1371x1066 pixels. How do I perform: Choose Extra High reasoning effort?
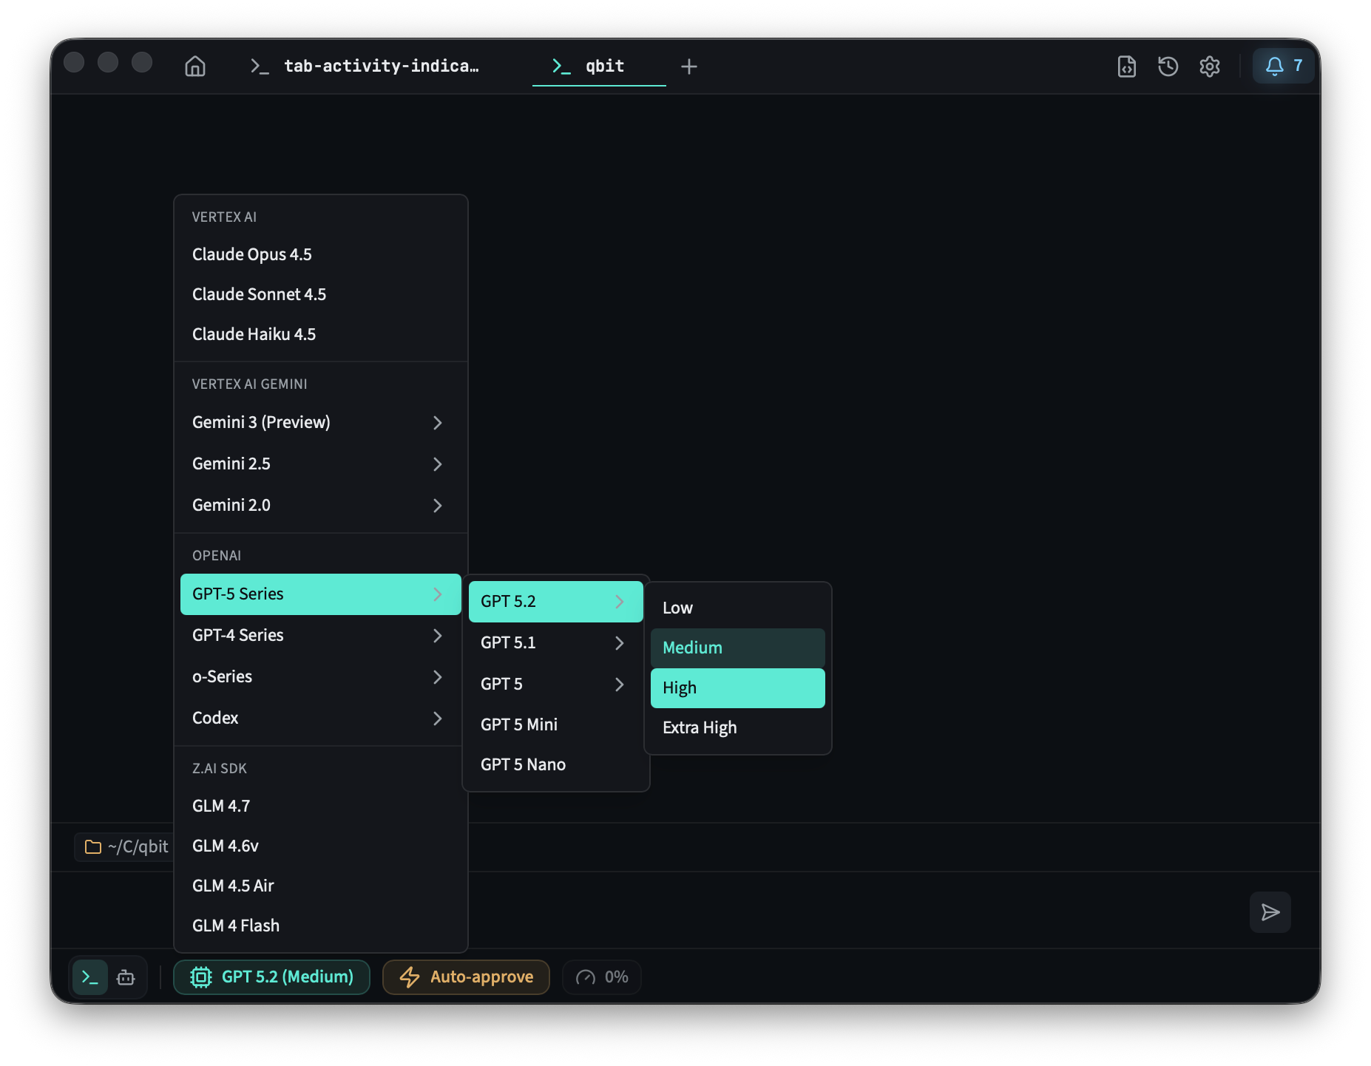[738, 728]
